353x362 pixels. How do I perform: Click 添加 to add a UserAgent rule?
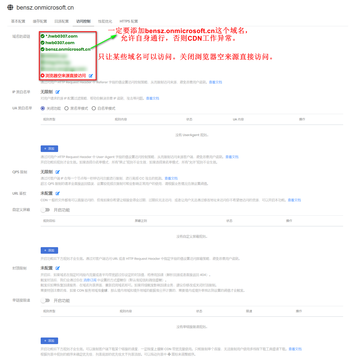click(x=49, y=149)
